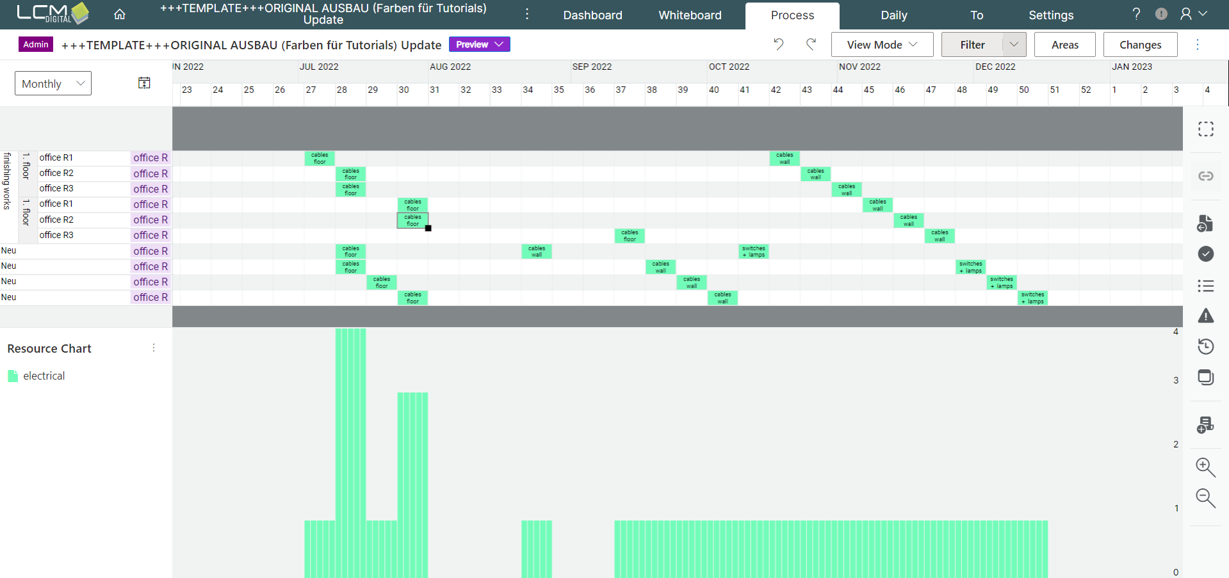Click the checkmark circle icon in sidebar

tap(1206, 254)
